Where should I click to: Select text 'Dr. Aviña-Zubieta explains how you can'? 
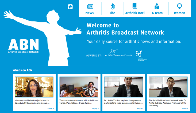click(122, 100)
